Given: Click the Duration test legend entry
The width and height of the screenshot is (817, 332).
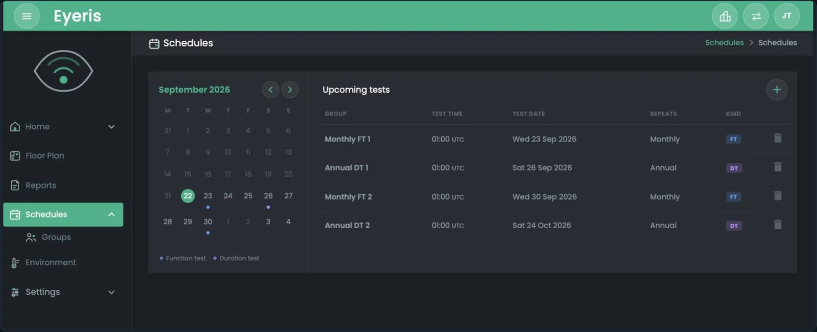Looking at the screenshot, I should pos(236,258).
